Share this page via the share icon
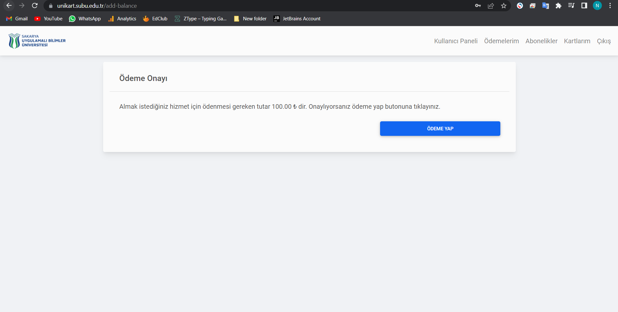 click(491, 6)
